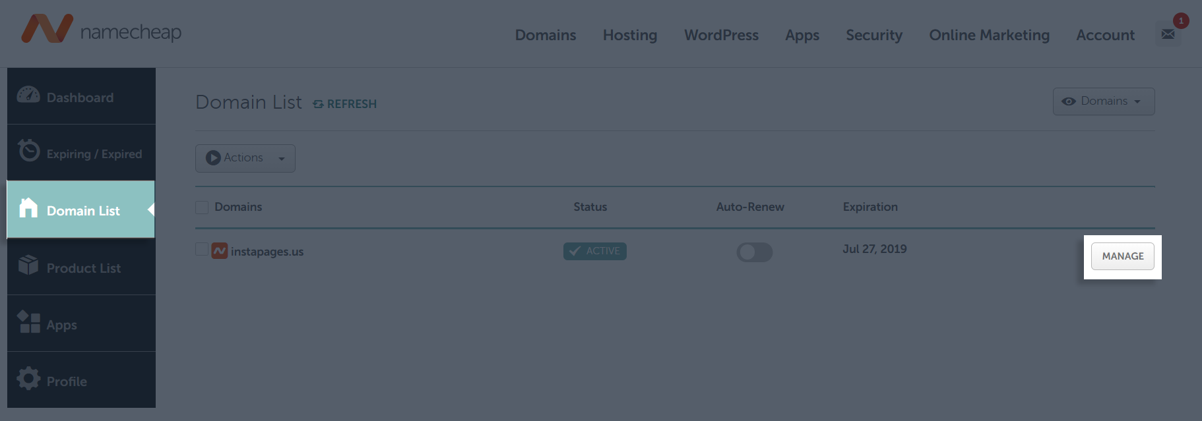Click the Expiration column header
The height and width of the screenshot is (421, 1202).
click(870, 207)
